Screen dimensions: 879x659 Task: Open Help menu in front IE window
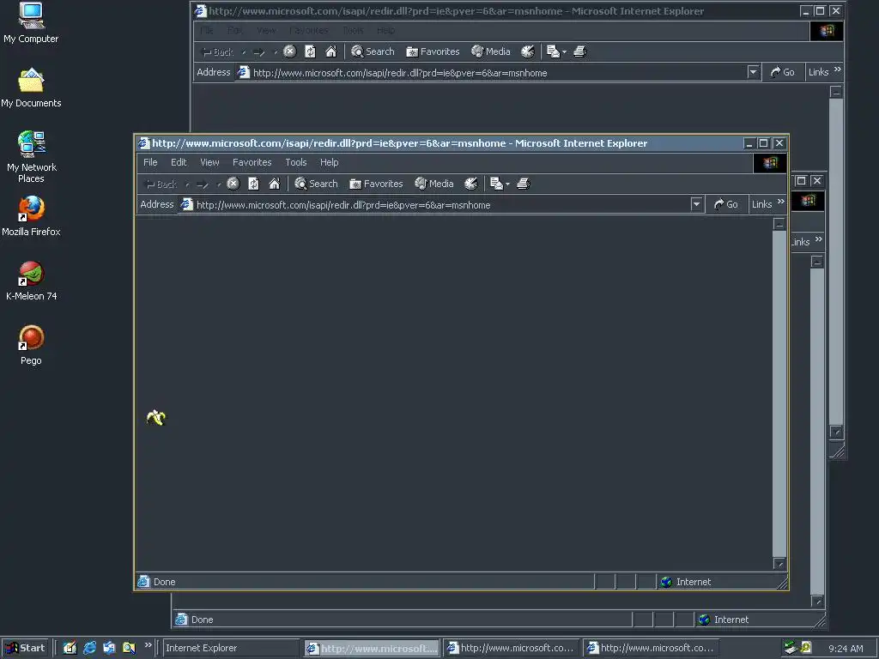329,162
